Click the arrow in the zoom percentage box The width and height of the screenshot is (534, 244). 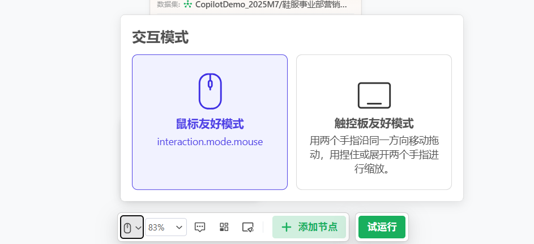(x=180, y=227)
